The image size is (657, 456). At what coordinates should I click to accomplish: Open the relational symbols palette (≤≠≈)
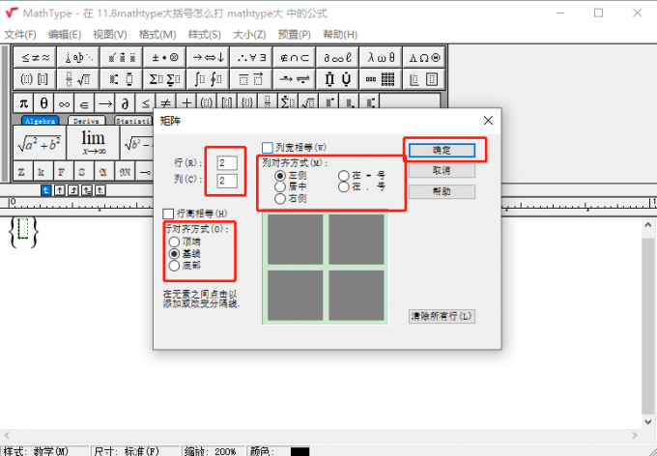tap(35, 57)
